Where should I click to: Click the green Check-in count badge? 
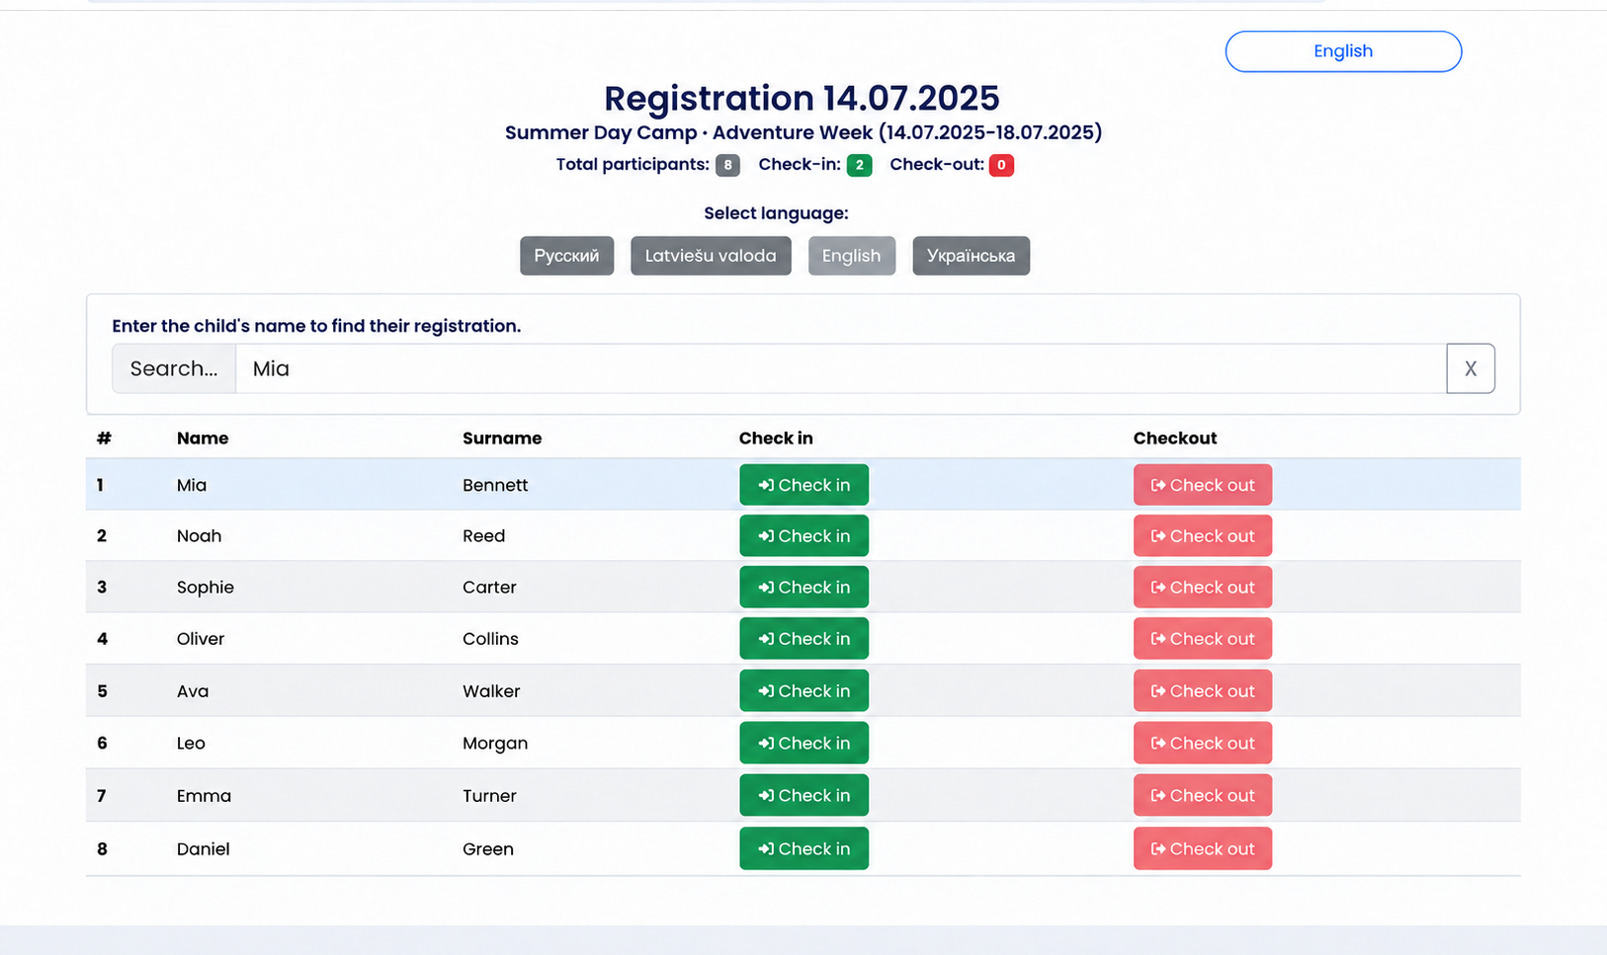pyautogui.click(x=859, y=165)
